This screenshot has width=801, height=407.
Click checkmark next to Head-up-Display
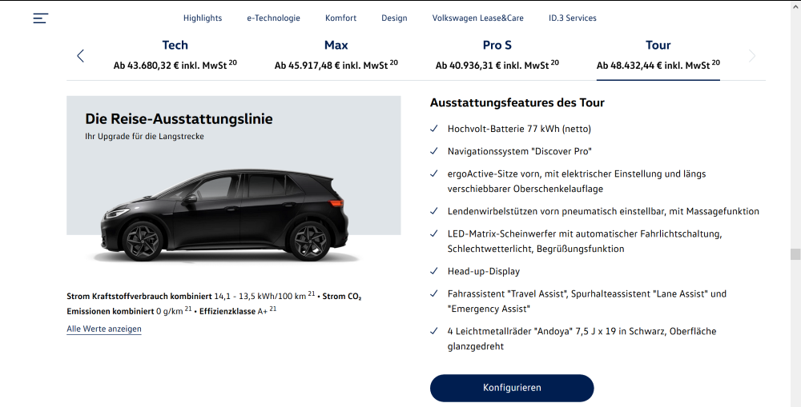[434, 272]
